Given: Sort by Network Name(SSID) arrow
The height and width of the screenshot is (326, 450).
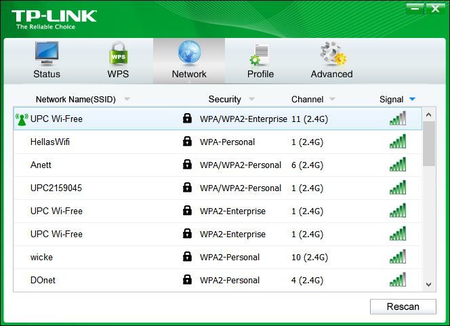Looking at the screenshot, I should coord(127,100).
